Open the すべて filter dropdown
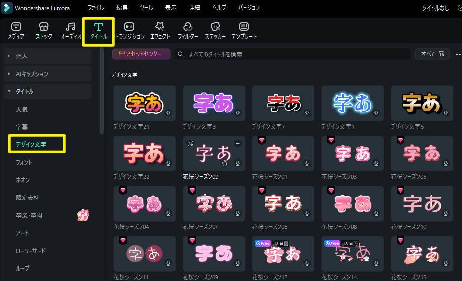 coord(432,54)
